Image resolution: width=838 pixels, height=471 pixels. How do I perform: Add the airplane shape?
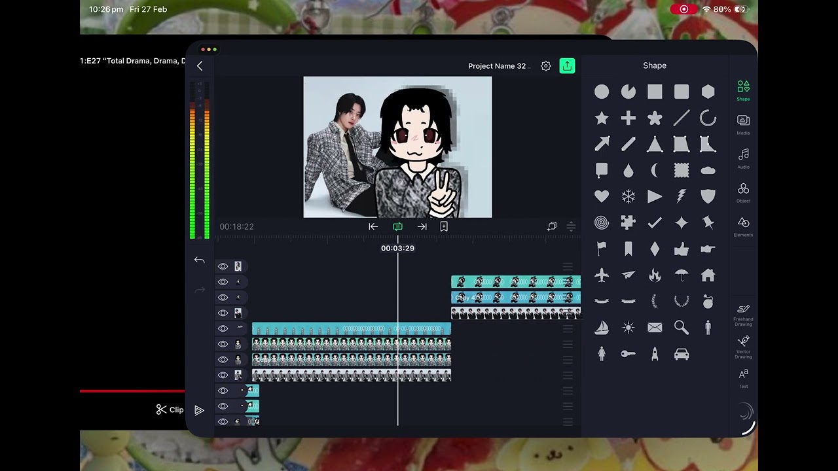602,275
